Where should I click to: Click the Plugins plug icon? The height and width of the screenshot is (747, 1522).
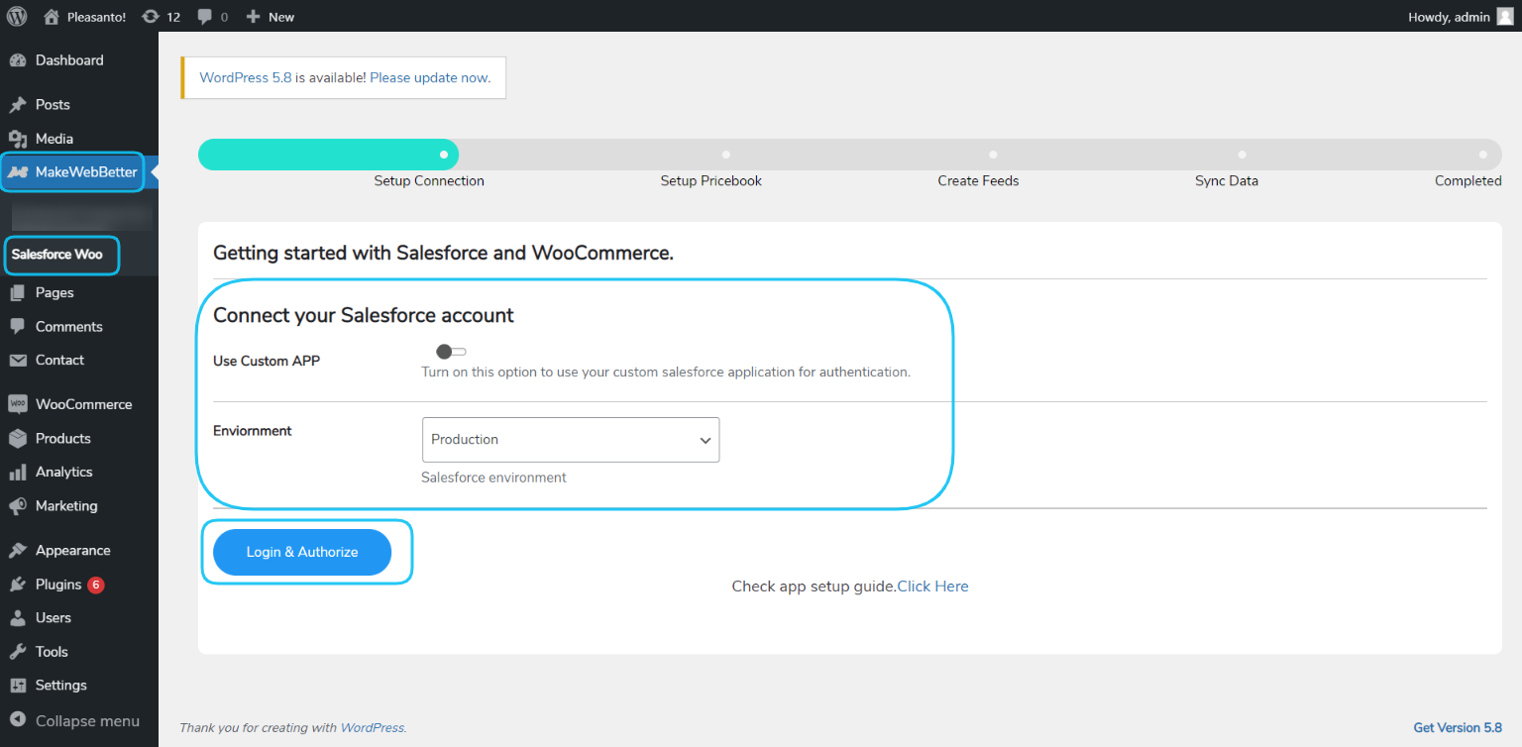point(18,585)
